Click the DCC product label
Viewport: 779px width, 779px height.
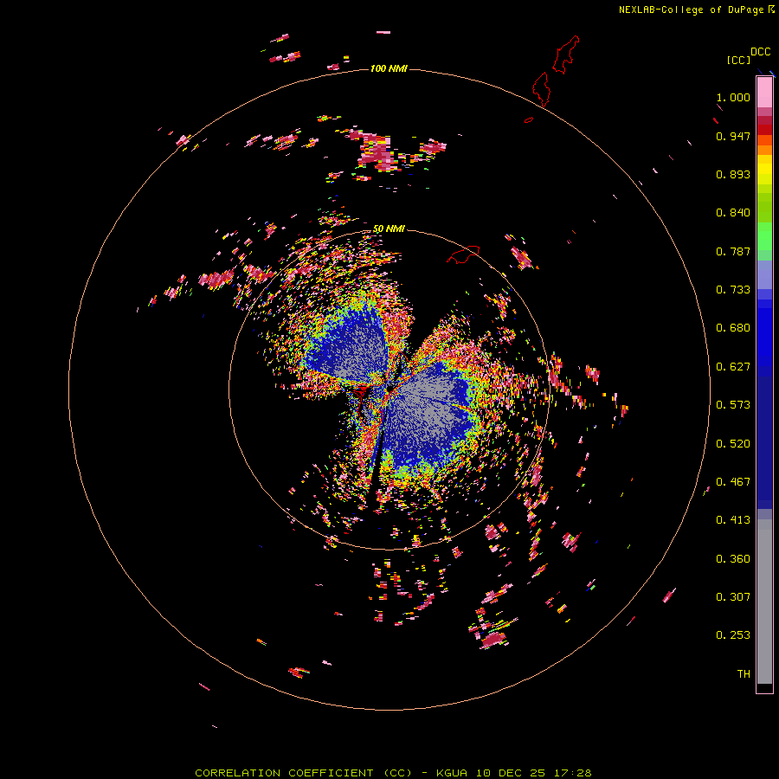tap(761, 52)
